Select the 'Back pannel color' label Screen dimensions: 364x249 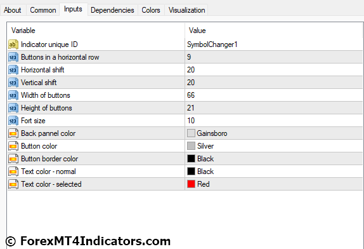(x=48, y=133)
